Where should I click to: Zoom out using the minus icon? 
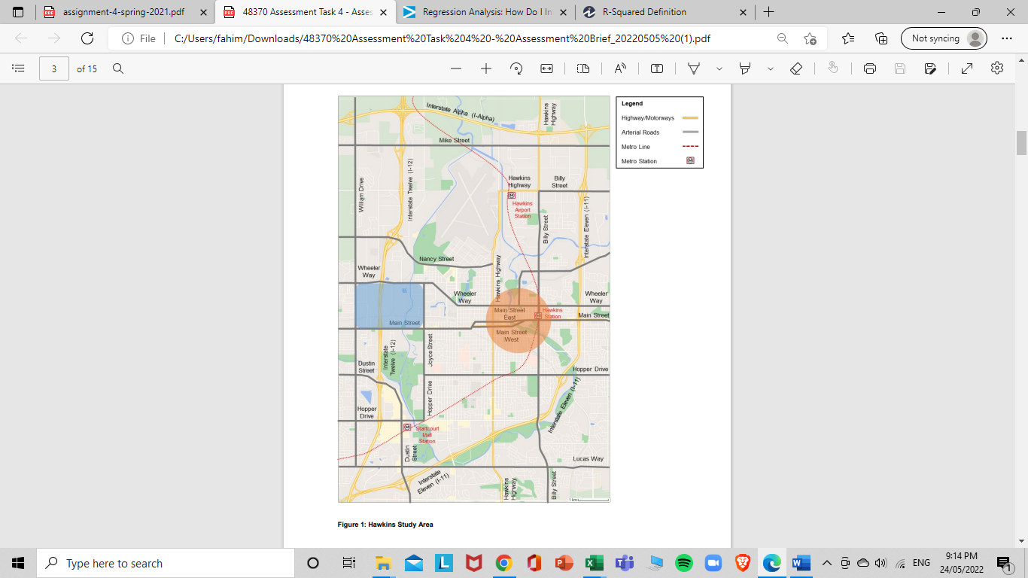(x=456, y=68)
